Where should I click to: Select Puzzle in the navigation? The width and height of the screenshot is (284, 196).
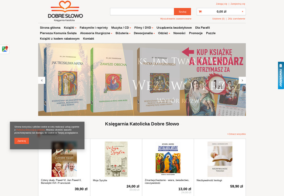tap(211, 33)
